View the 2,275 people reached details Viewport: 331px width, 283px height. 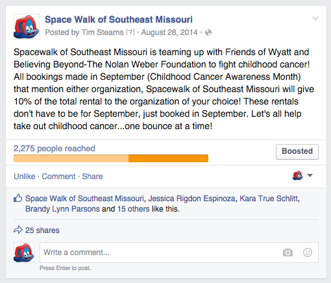click(x=55, y=149)
